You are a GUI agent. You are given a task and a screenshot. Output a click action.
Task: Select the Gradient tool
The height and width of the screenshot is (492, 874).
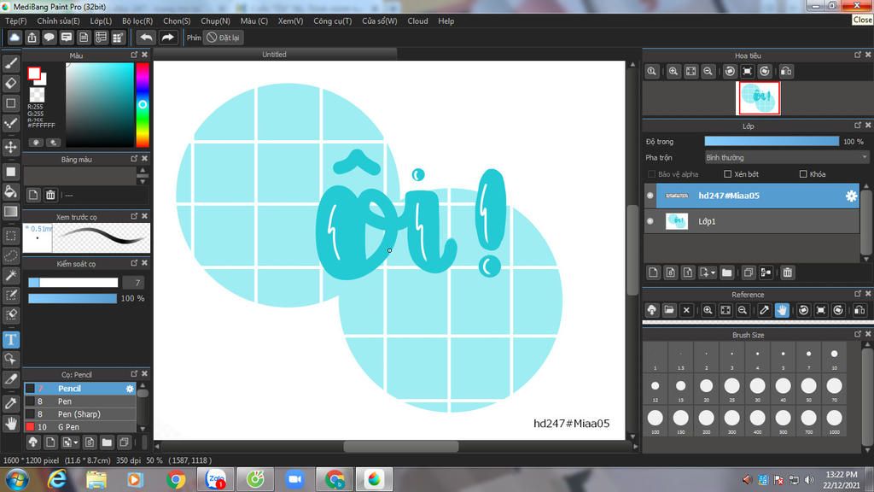(x=10, y=212)
